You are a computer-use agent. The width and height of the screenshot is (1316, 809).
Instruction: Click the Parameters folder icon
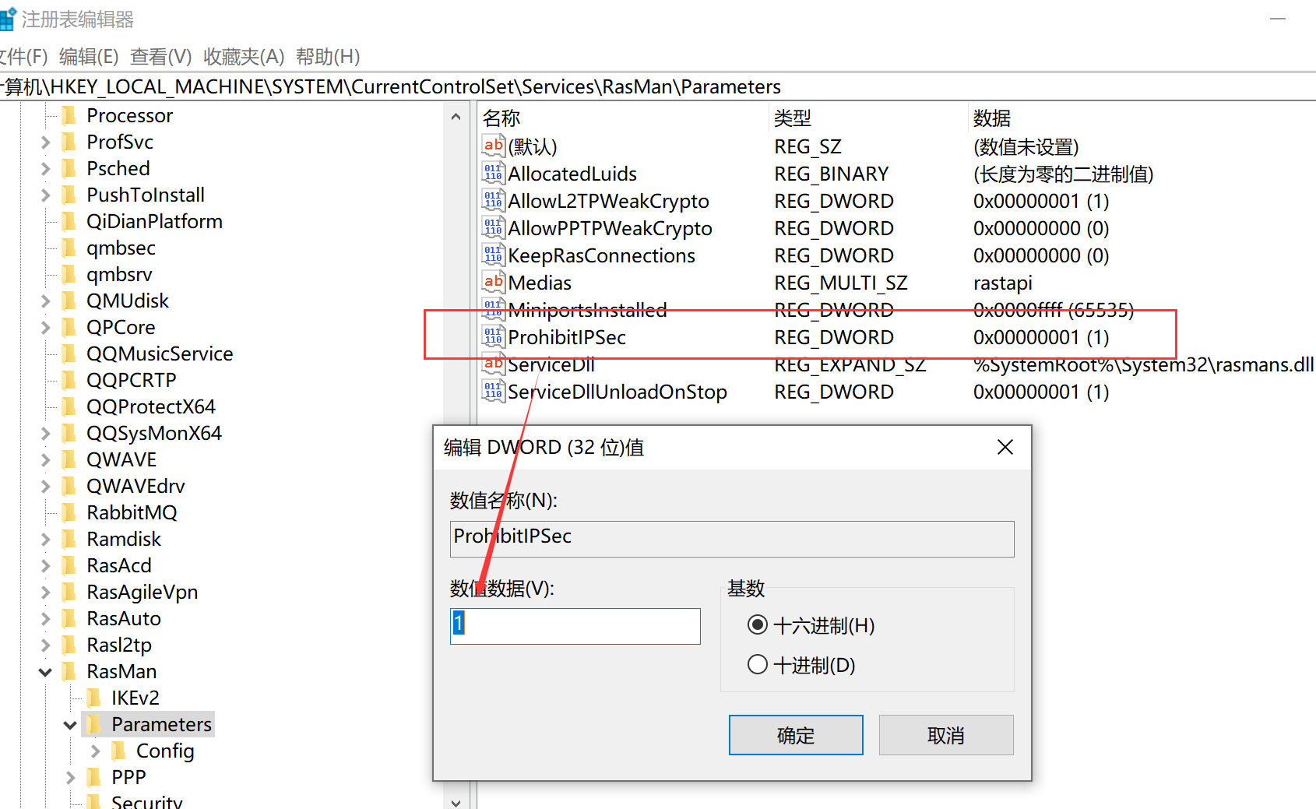pyautogui.click(x=94, y=724)
